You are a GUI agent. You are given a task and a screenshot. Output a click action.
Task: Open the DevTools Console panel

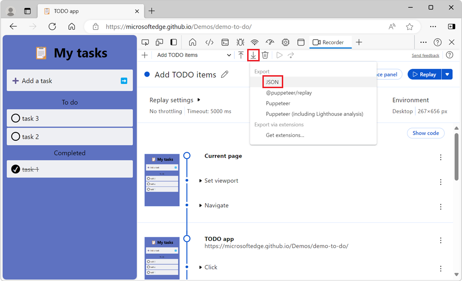tap(225, 42)
